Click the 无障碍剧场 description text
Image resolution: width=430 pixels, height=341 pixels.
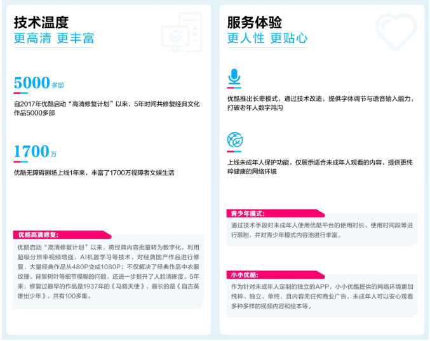(x=94, y=173)
